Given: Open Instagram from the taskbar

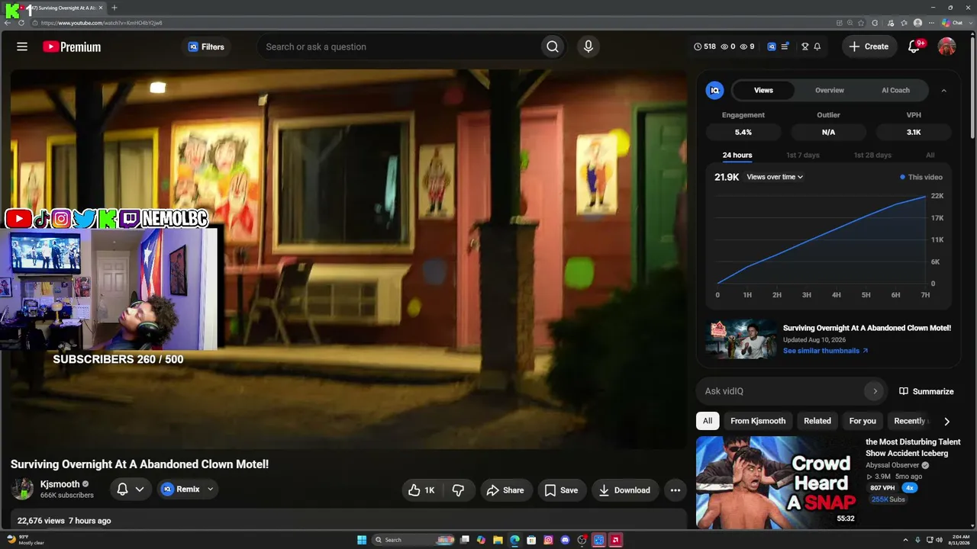Looking at the screenshot, I should click(548, 540).
